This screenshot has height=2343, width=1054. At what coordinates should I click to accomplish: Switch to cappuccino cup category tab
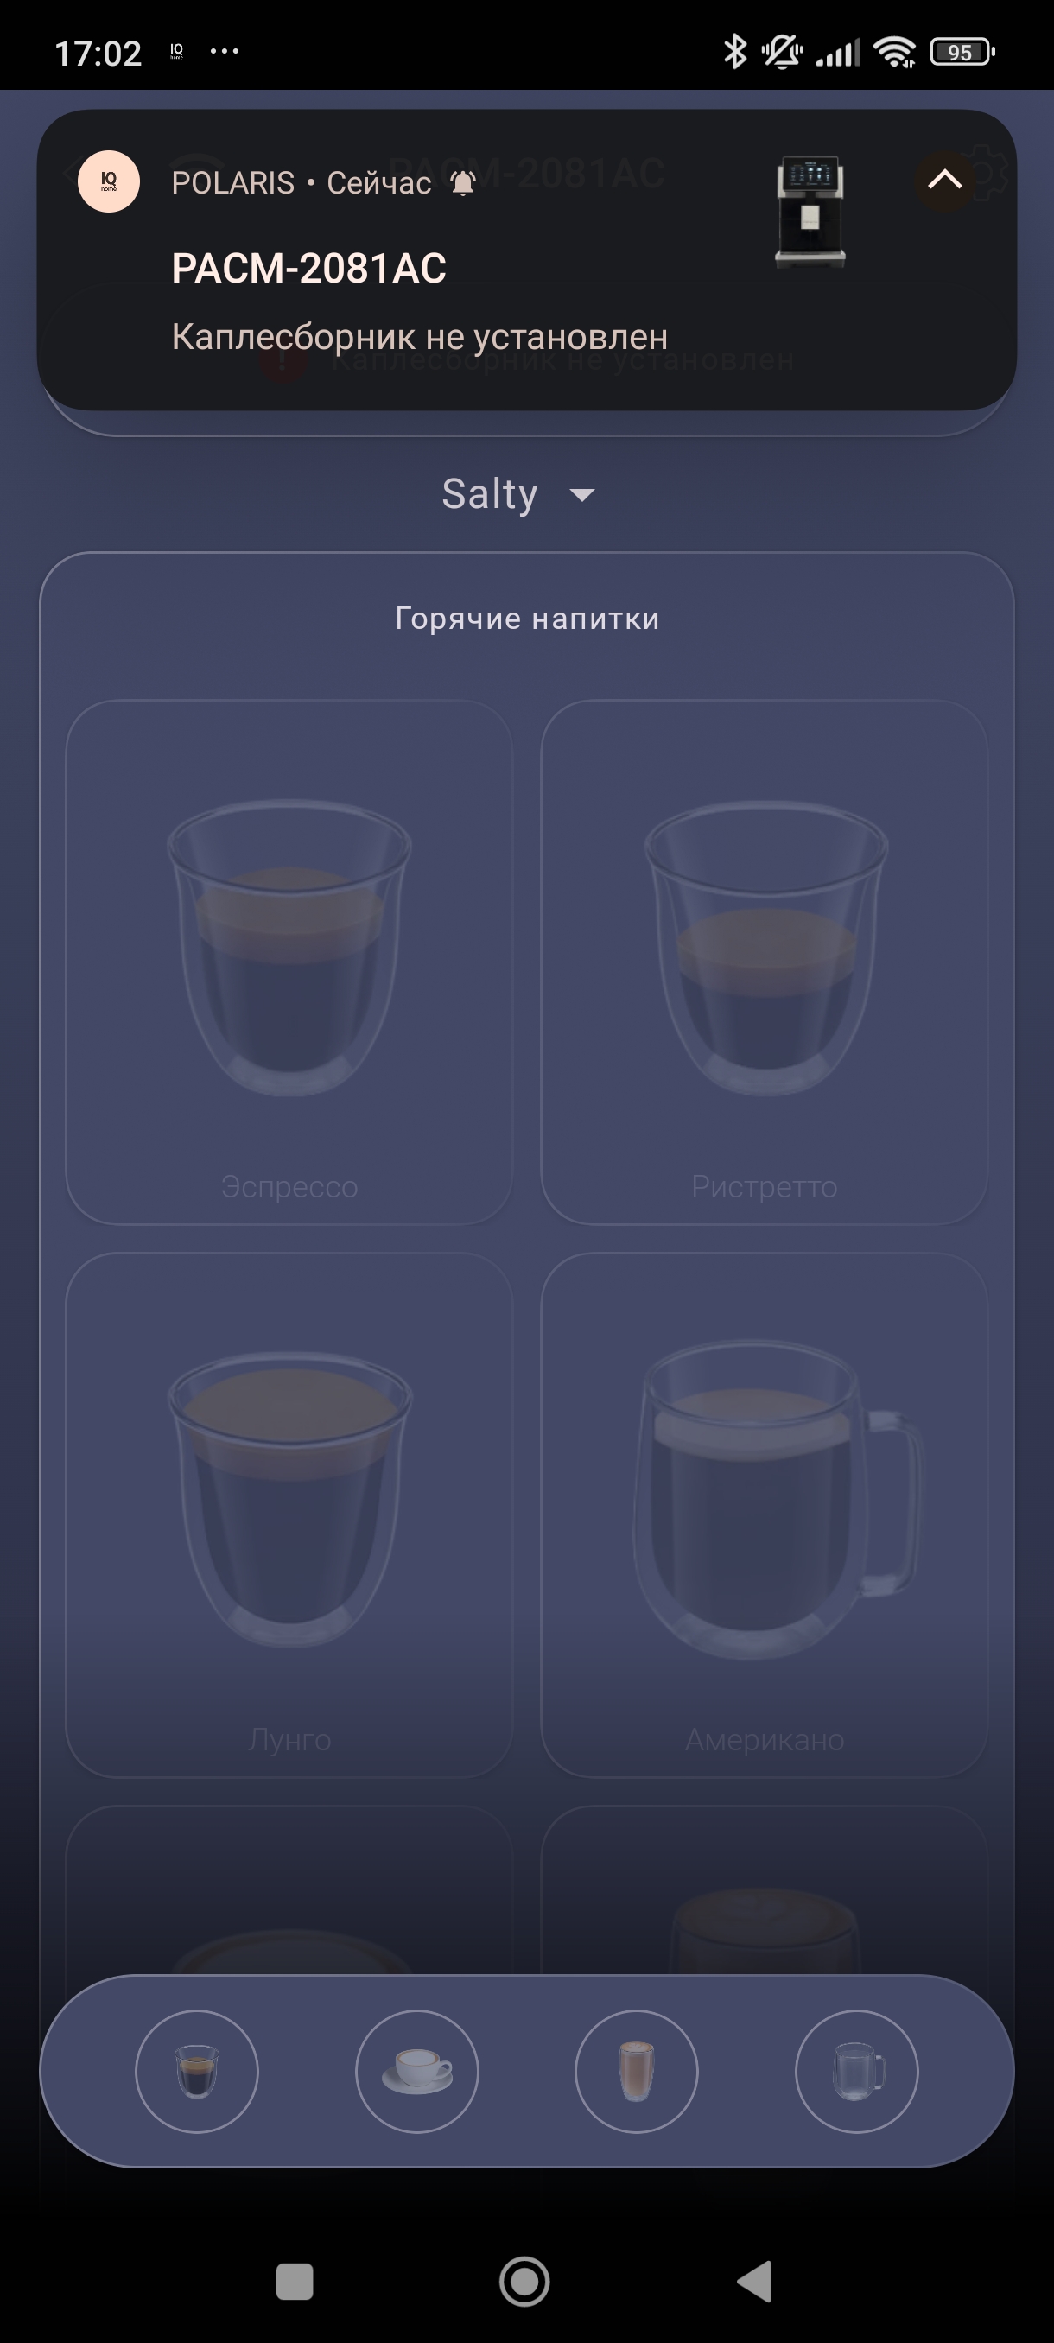click(x=416, y=2071)
